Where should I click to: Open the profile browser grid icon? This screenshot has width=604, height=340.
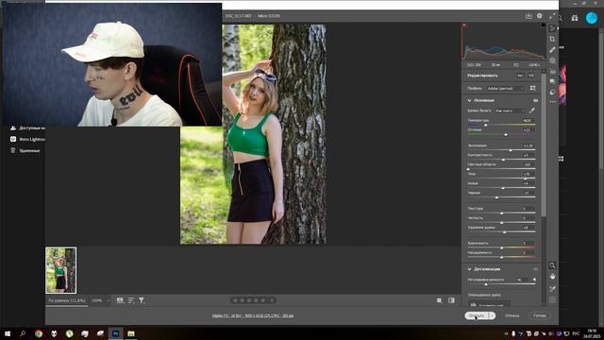(532, 88)
